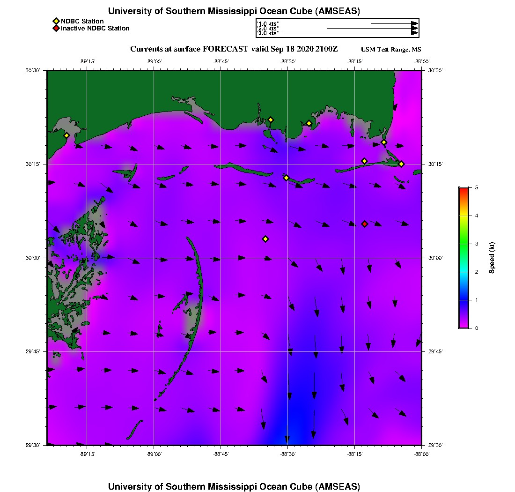Click red diamond icon in the legend
Image resolution: width=515 pixels, height=492 pixels.
56,29
